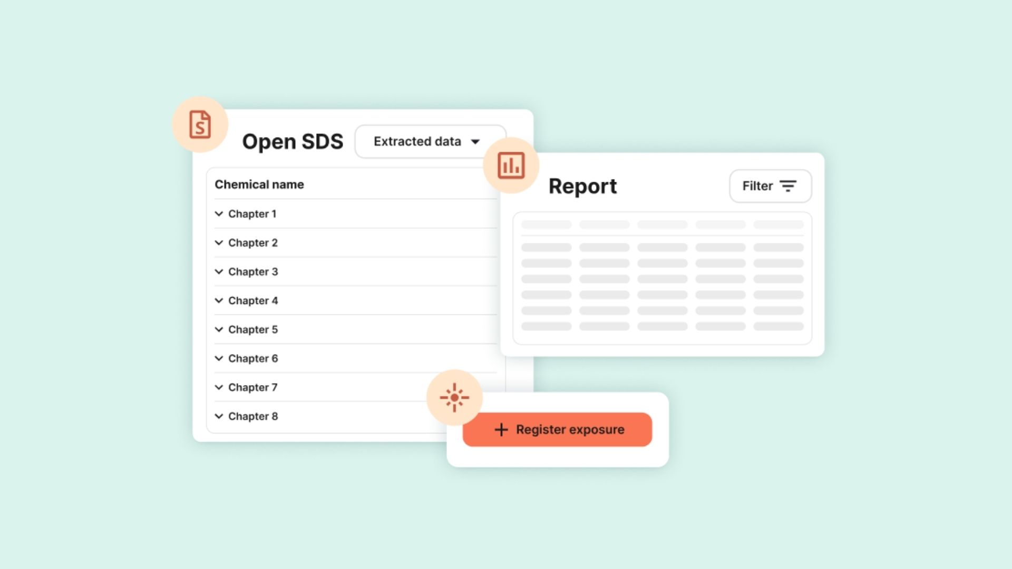Click the Filter button
This screenshot has height=569, width=1012.
coord(770,186)
